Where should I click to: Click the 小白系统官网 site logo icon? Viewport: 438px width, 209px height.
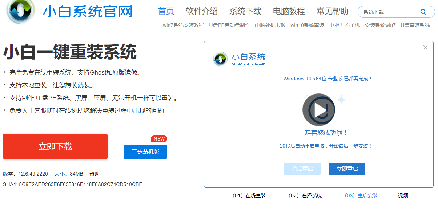(21, 11)
